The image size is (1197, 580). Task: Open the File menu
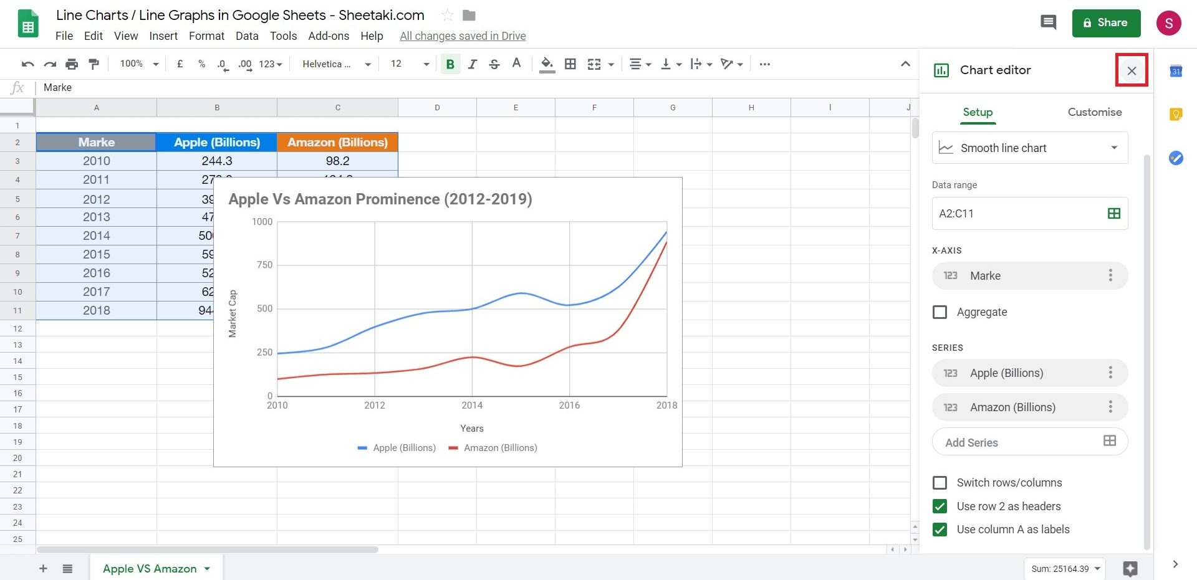pos(64,36)
